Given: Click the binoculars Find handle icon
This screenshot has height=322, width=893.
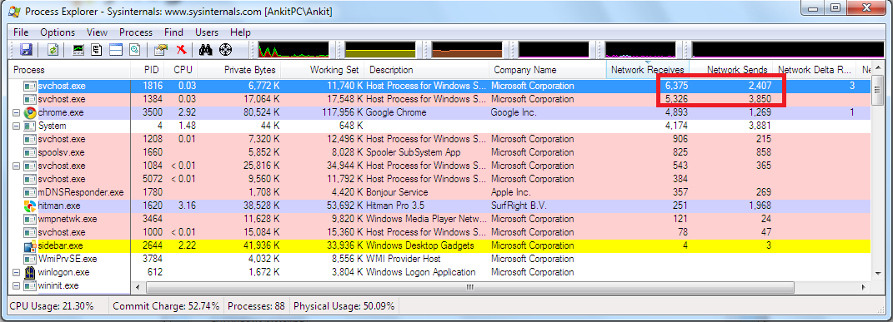Looking at the screenshot, I should click(x=206, y=50).
